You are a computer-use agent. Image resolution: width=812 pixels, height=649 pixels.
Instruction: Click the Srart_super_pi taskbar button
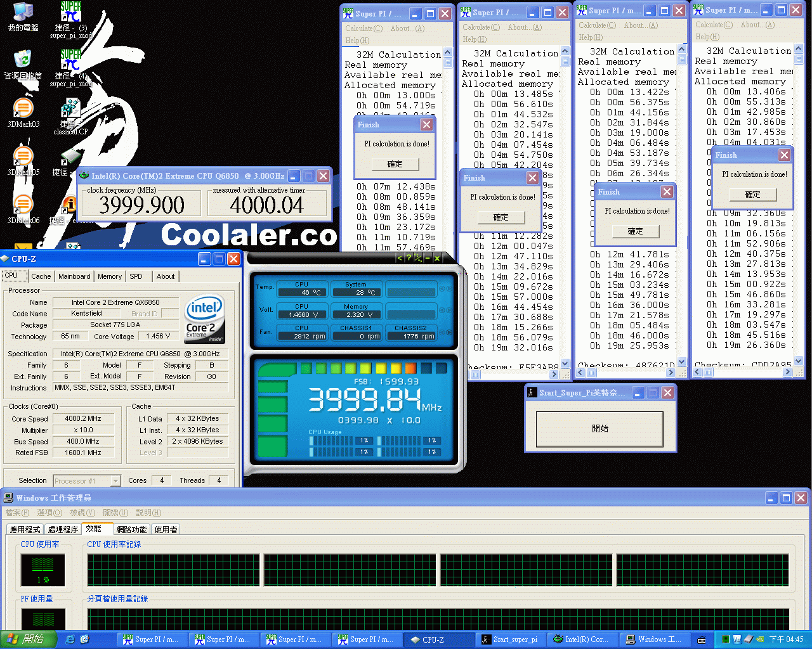tap(512, 639)
